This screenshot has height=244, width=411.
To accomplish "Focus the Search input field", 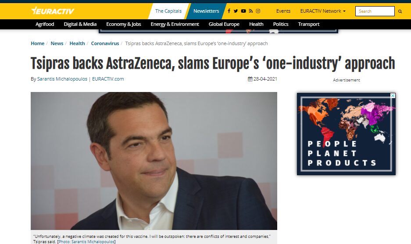I will (375, 11).
